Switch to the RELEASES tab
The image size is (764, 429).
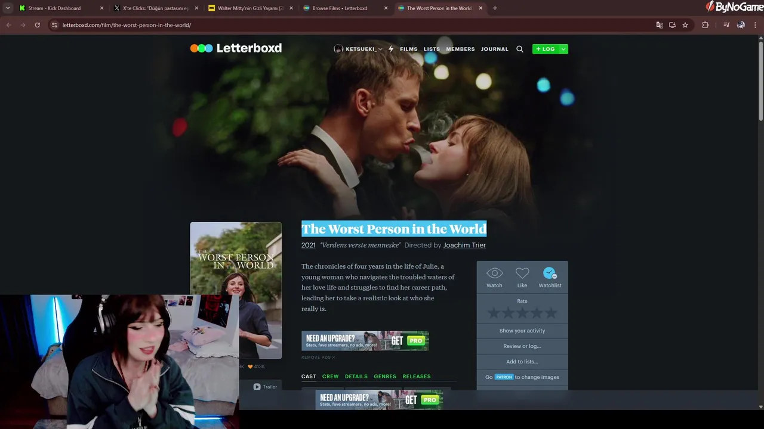pos(417,377)
